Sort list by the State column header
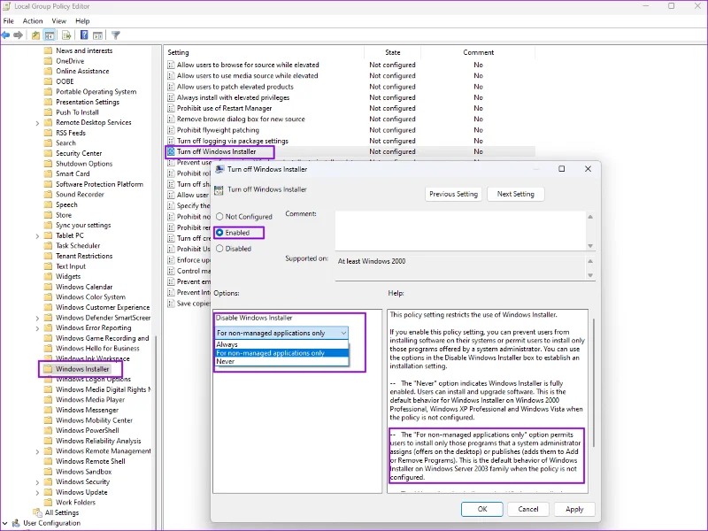Image resolution: width=708 pixels, height=531 pixels. click(x=392, y=52)
